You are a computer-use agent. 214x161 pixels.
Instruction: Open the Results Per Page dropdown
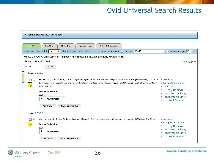pos(191,51)
